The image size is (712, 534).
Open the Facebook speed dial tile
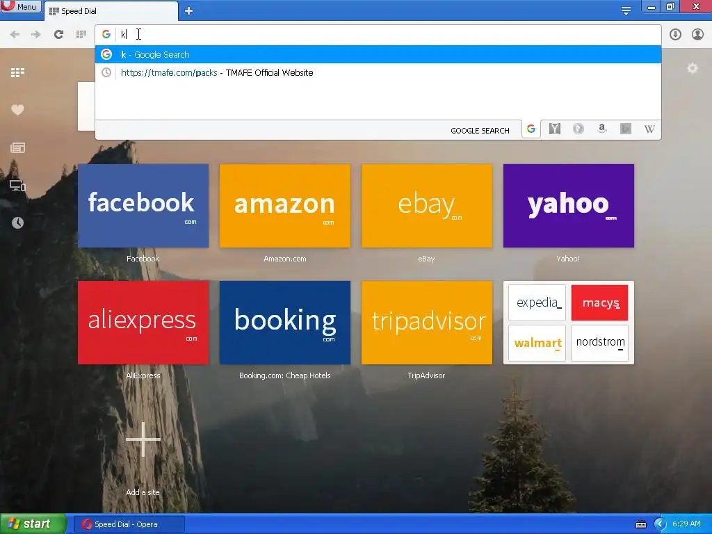[x=143, y=206]
